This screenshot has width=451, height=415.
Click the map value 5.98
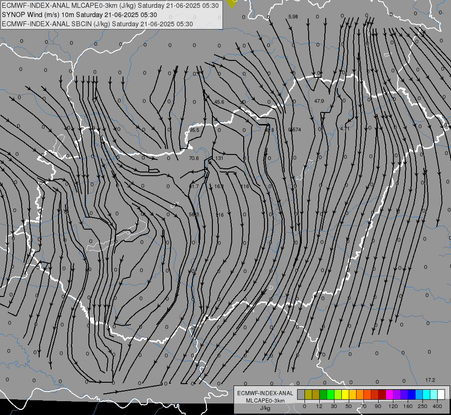293,17
